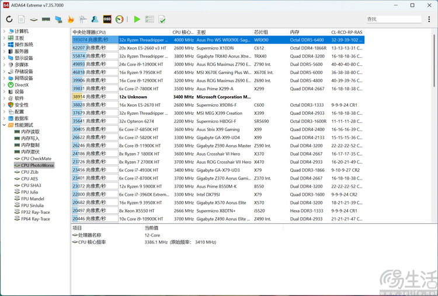Open the 内存写入 benchmark

[x=27, y=139]
